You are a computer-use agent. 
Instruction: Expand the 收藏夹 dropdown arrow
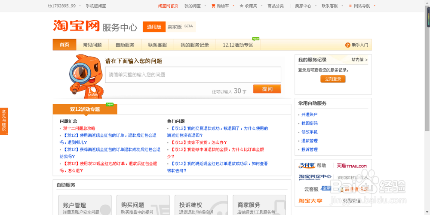point(261,6)
